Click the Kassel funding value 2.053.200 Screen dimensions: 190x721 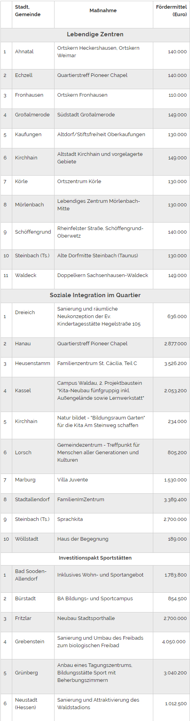[175, 391]
